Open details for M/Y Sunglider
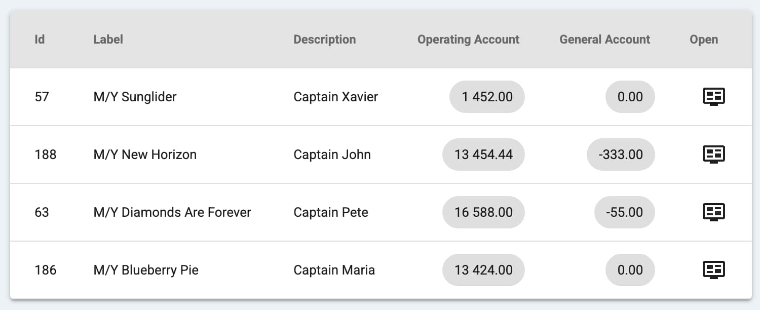The width and height of the screenshot is (760, 310). (713, 97)
